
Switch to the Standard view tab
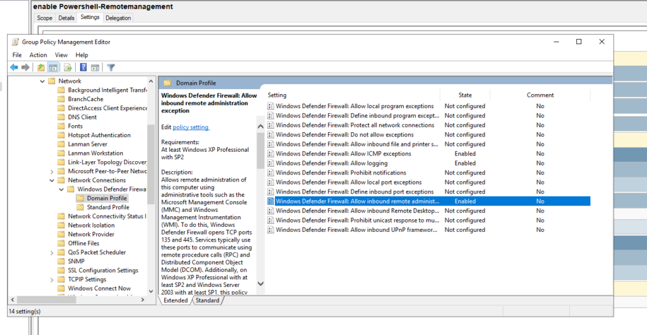coord(207,300)
